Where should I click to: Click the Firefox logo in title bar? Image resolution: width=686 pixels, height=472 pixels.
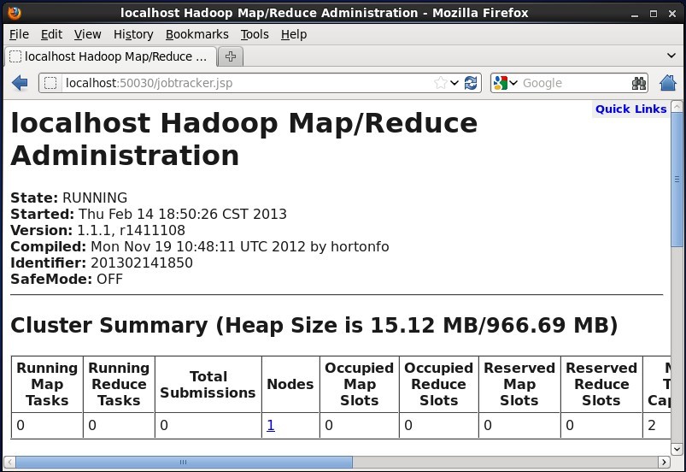click(x=15, y=13)
